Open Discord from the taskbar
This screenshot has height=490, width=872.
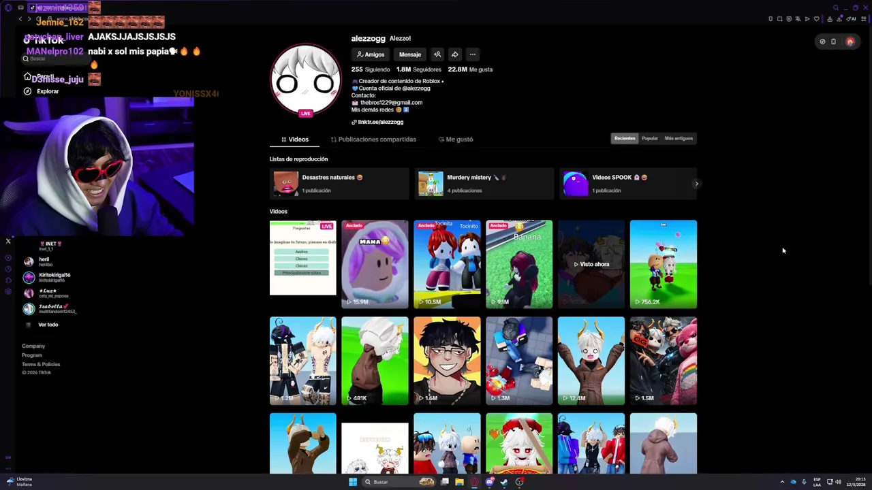[489, 482]
